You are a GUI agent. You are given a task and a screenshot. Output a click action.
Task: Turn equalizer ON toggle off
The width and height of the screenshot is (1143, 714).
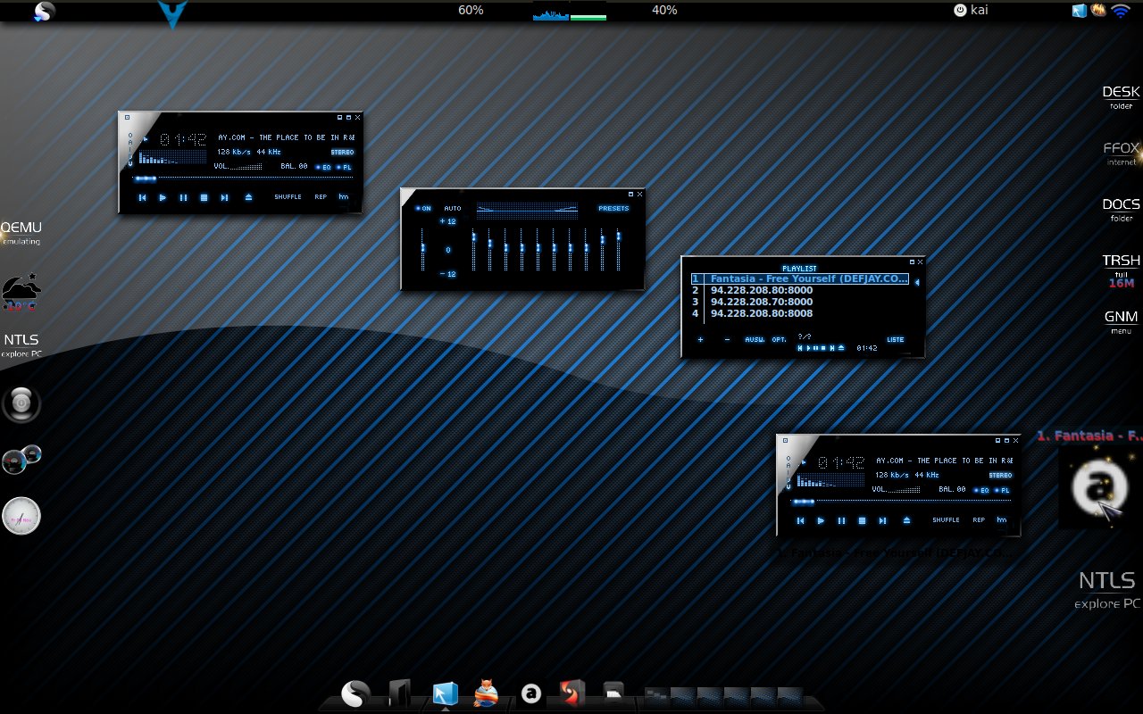click(x=423, y=209)
